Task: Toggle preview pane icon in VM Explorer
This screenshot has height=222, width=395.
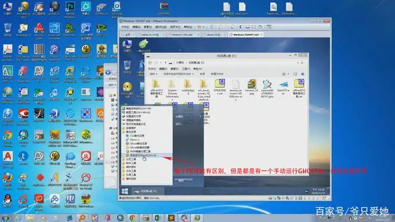Action: click(x=295, y=74)
